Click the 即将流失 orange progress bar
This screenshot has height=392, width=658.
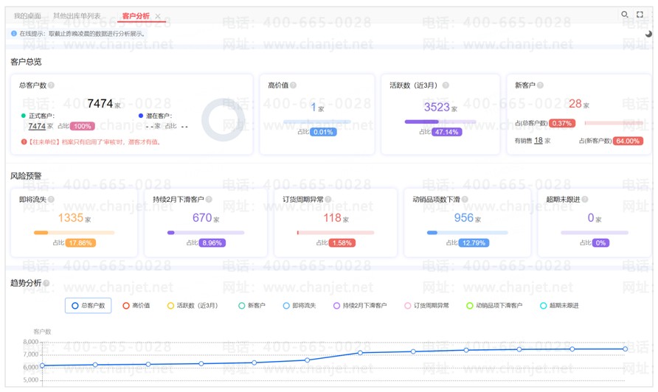[x=74, y=232]
